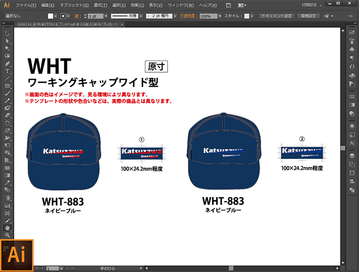
Task: Click the スタイル style swatch
Action: click(x=247, y=16)
